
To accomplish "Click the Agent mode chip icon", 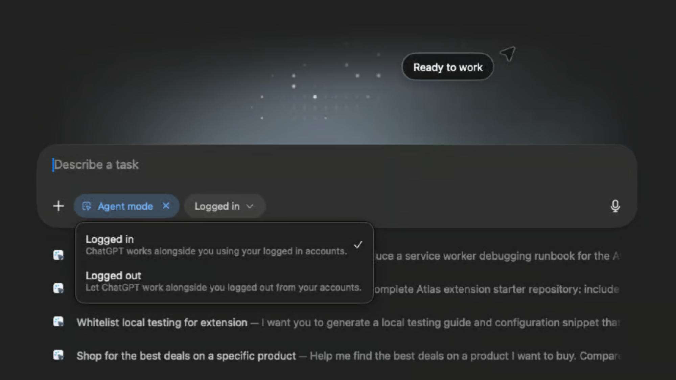I will [87, 206].
